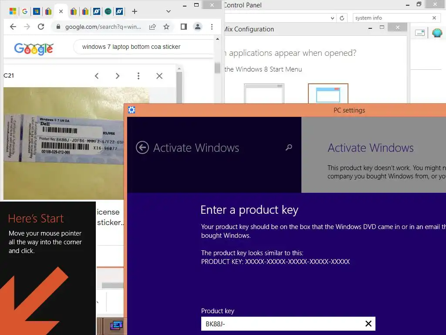Screen dimensions: 446x335
Task: Open the Chrome profile avatar
Action: coord(198,27)
